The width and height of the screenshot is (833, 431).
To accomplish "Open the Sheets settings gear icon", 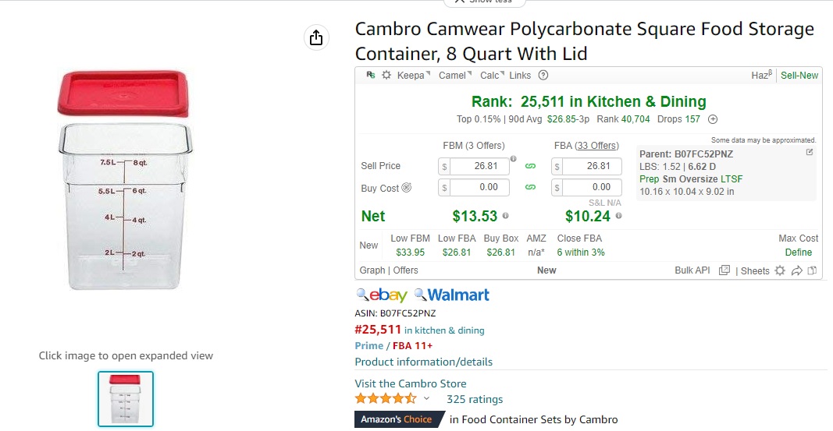I will pyautogui.click(x=780, y=270).
